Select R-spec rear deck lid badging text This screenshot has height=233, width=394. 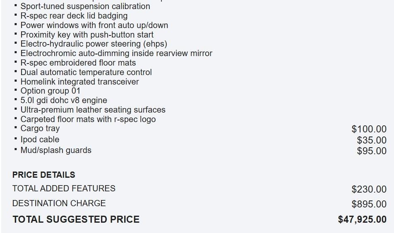[x=74, y=16]
